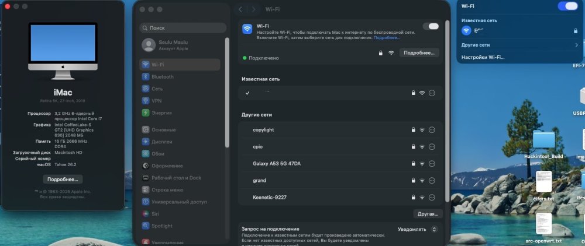The image size is (585, 246).
Task: Open the Уведомлять connection request dropdown
Action: pos(418,229)
